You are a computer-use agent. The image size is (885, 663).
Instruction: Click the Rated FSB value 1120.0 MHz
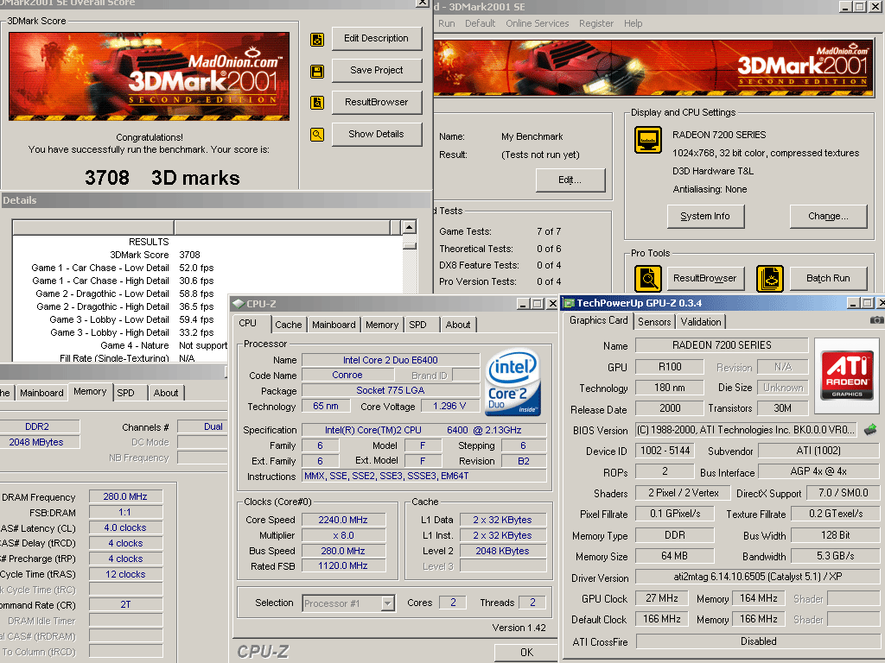coord(343,565)
